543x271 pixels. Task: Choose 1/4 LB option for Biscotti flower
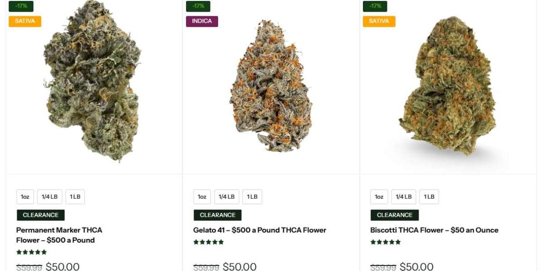click(x=404, y=197)
